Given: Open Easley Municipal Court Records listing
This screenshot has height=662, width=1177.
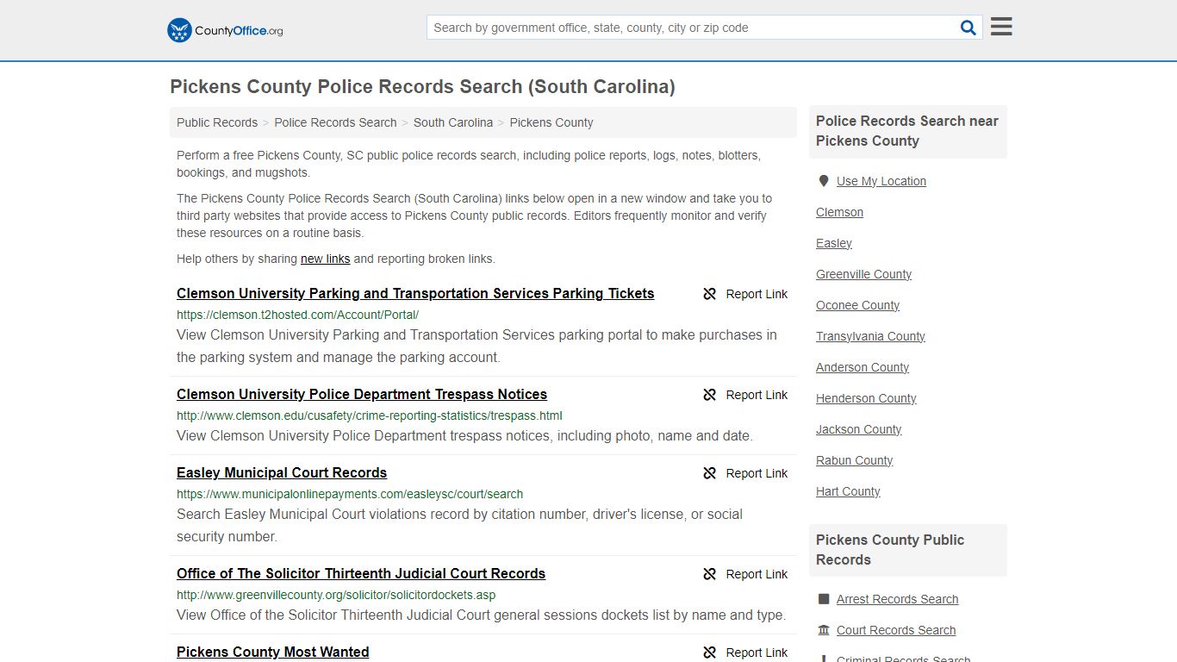Looking at the screenshot, I should [x=282, y=472].
